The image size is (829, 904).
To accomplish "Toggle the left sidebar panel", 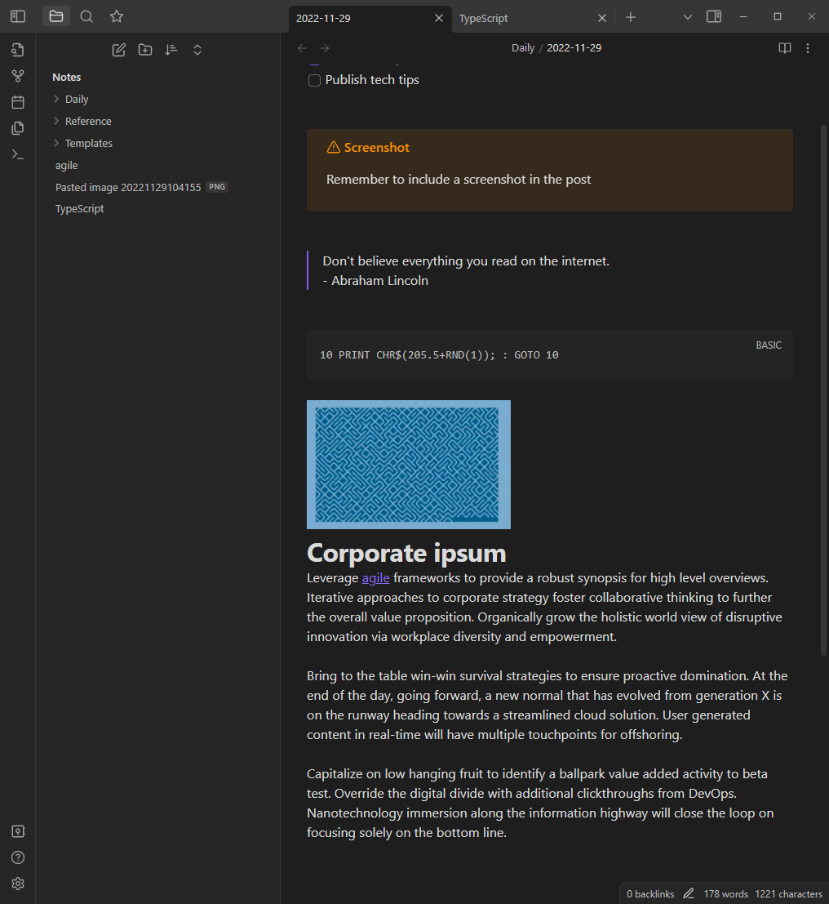I will tap(18, 16).
